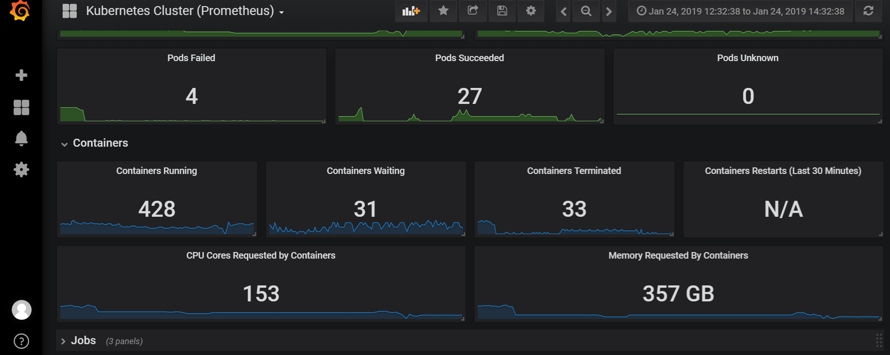Viewport: 890px width, 355px height.
Task: Open the Help question mark icon
Action: (x=21, y=341)
